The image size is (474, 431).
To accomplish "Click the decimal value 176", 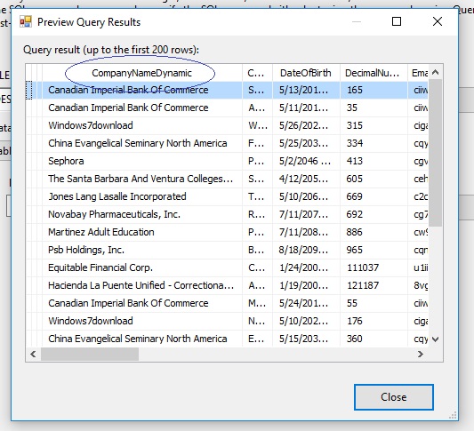I will click(x=374, y=321).
